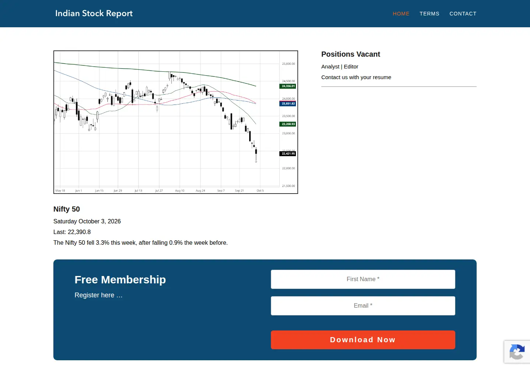Screen dimensions: 530x368
Task: Open the CONTACT page
Action: (463, 14)
